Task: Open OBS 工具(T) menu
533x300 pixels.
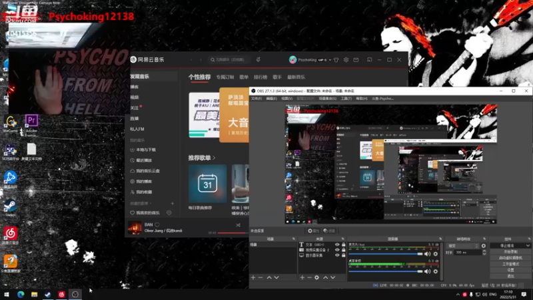Action: [346, 99]
